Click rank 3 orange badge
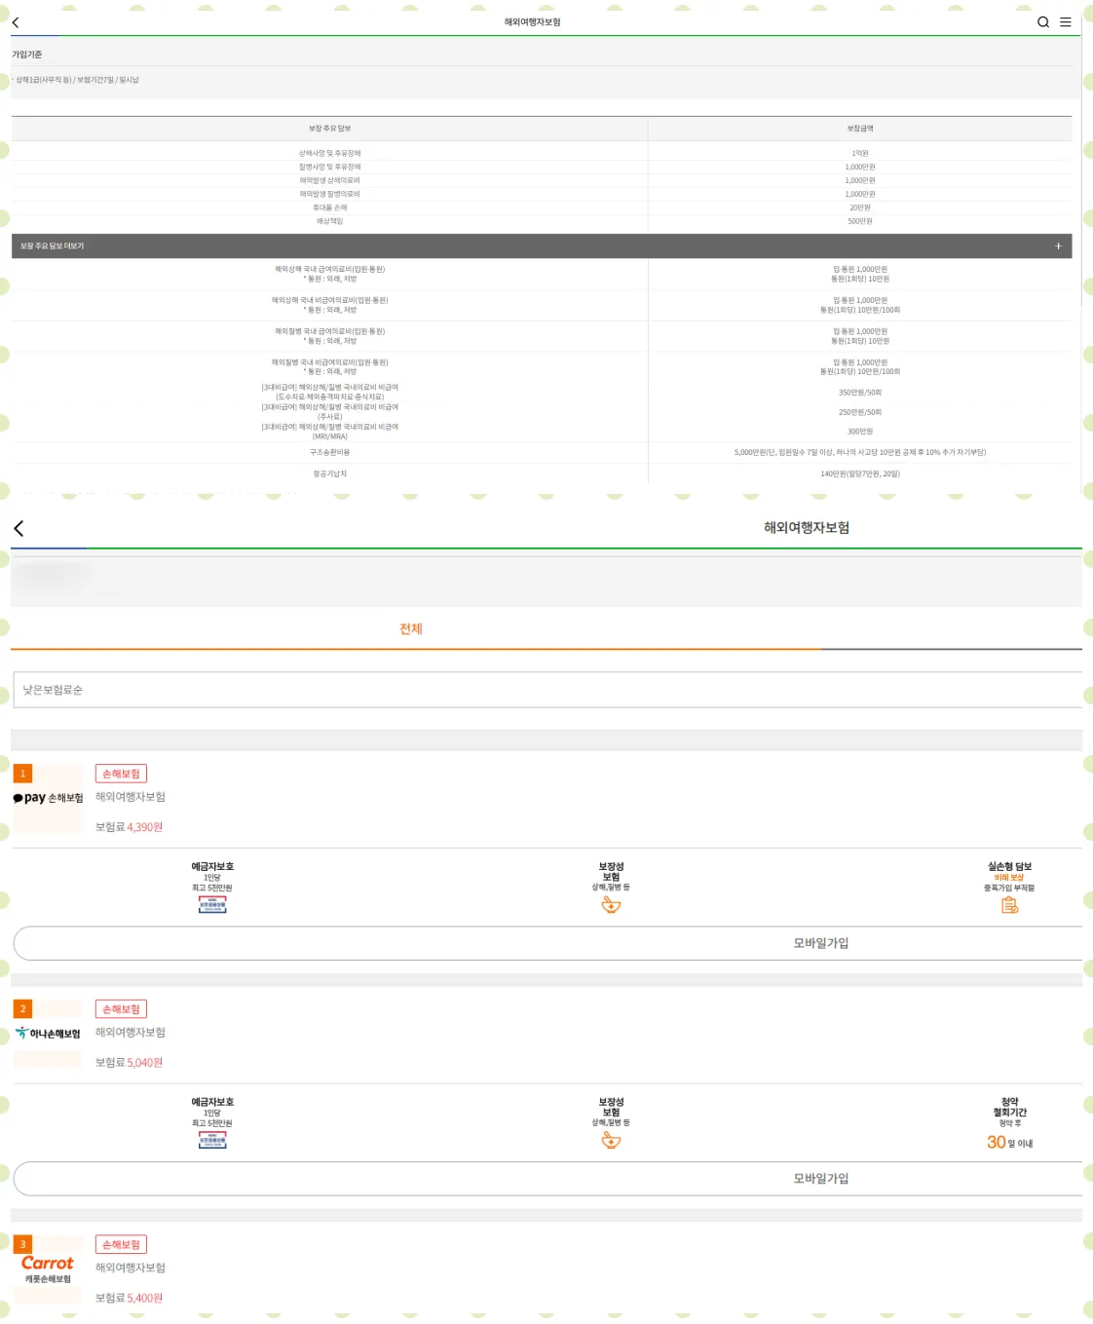The height and width of the screenshot is (1324, 1093). click(22, 1244)
